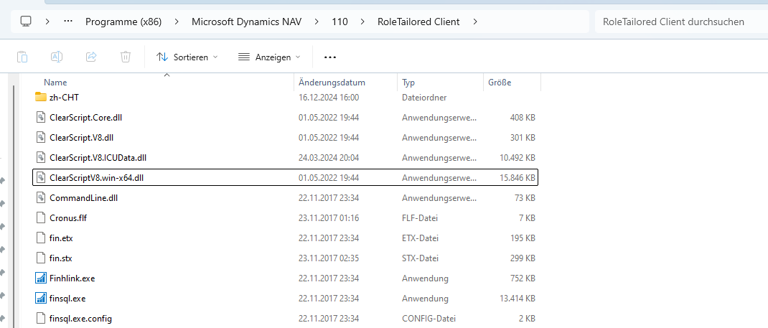Show hidden breadcrumb path ellipsis
The width and height of the screenshot is (768, 328).
click(68, 22)
